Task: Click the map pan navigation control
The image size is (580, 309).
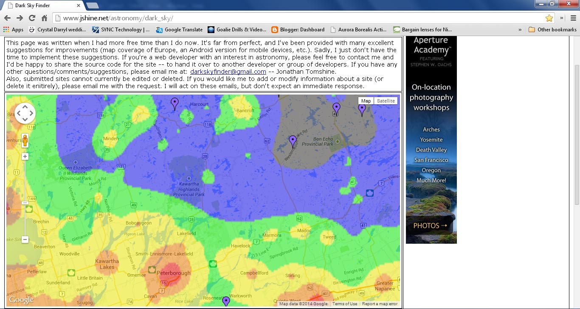Action: [x=25, y=113]
